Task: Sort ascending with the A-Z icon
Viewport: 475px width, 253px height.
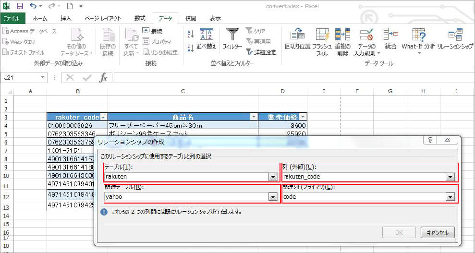Action: (x=190, y=34)
